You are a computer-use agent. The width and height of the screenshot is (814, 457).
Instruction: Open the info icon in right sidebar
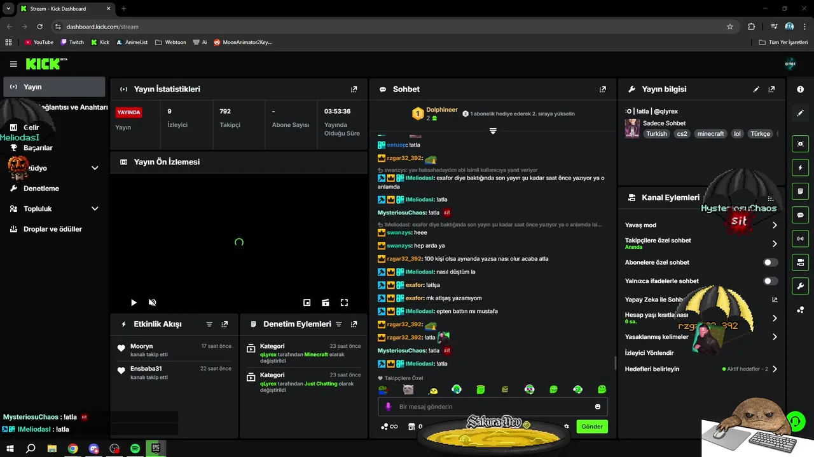pos(801,89)
